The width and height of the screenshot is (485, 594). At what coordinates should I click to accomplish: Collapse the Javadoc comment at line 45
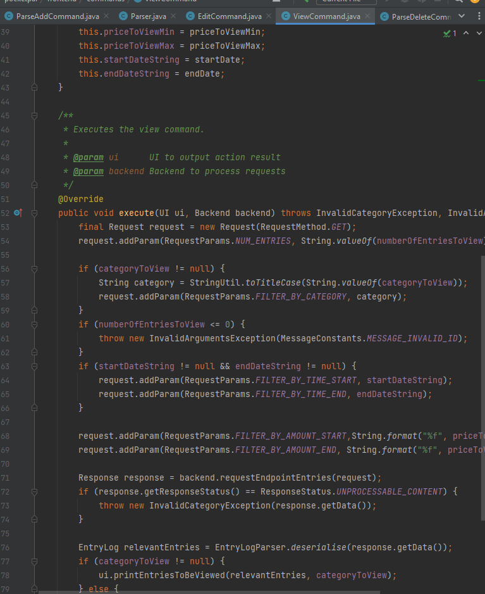coord(34,115)
